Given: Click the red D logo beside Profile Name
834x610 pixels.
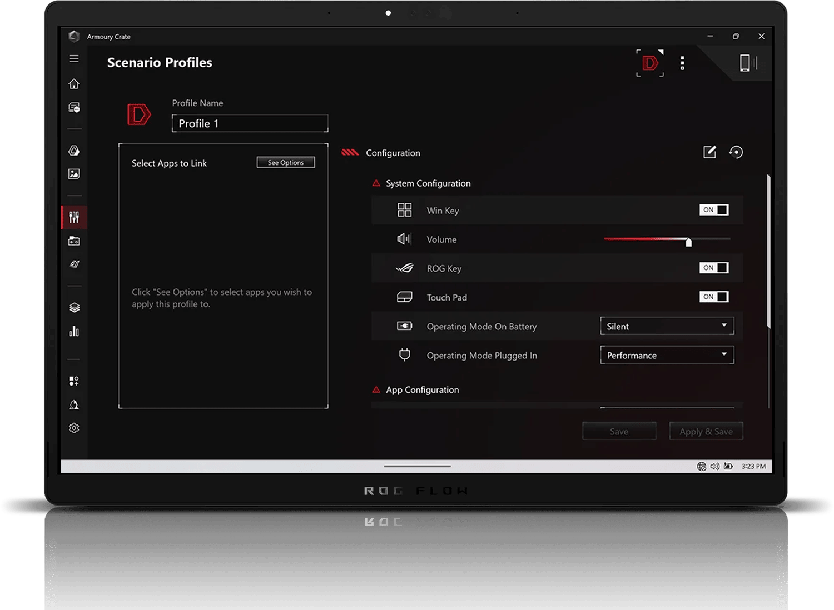Looking at the screenshot, I should [x=139, y=114].
